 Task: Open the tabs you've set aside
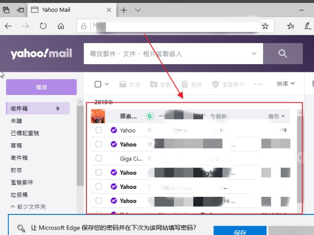coord(6,10)
